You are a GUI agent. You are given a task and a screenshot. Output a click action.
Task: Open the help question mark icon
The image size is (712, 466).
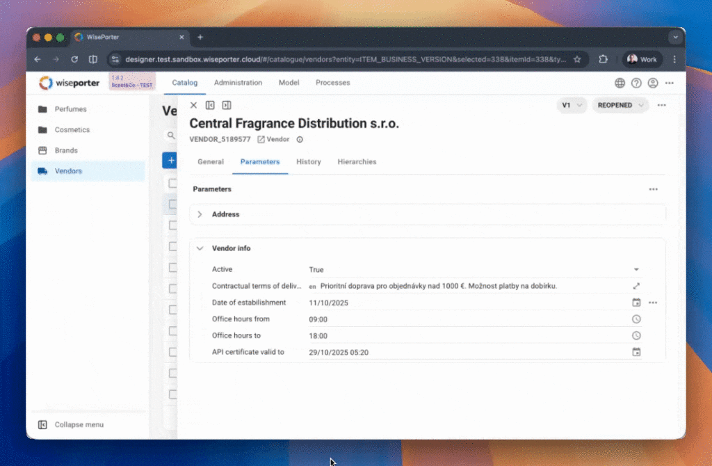point(636,83)
